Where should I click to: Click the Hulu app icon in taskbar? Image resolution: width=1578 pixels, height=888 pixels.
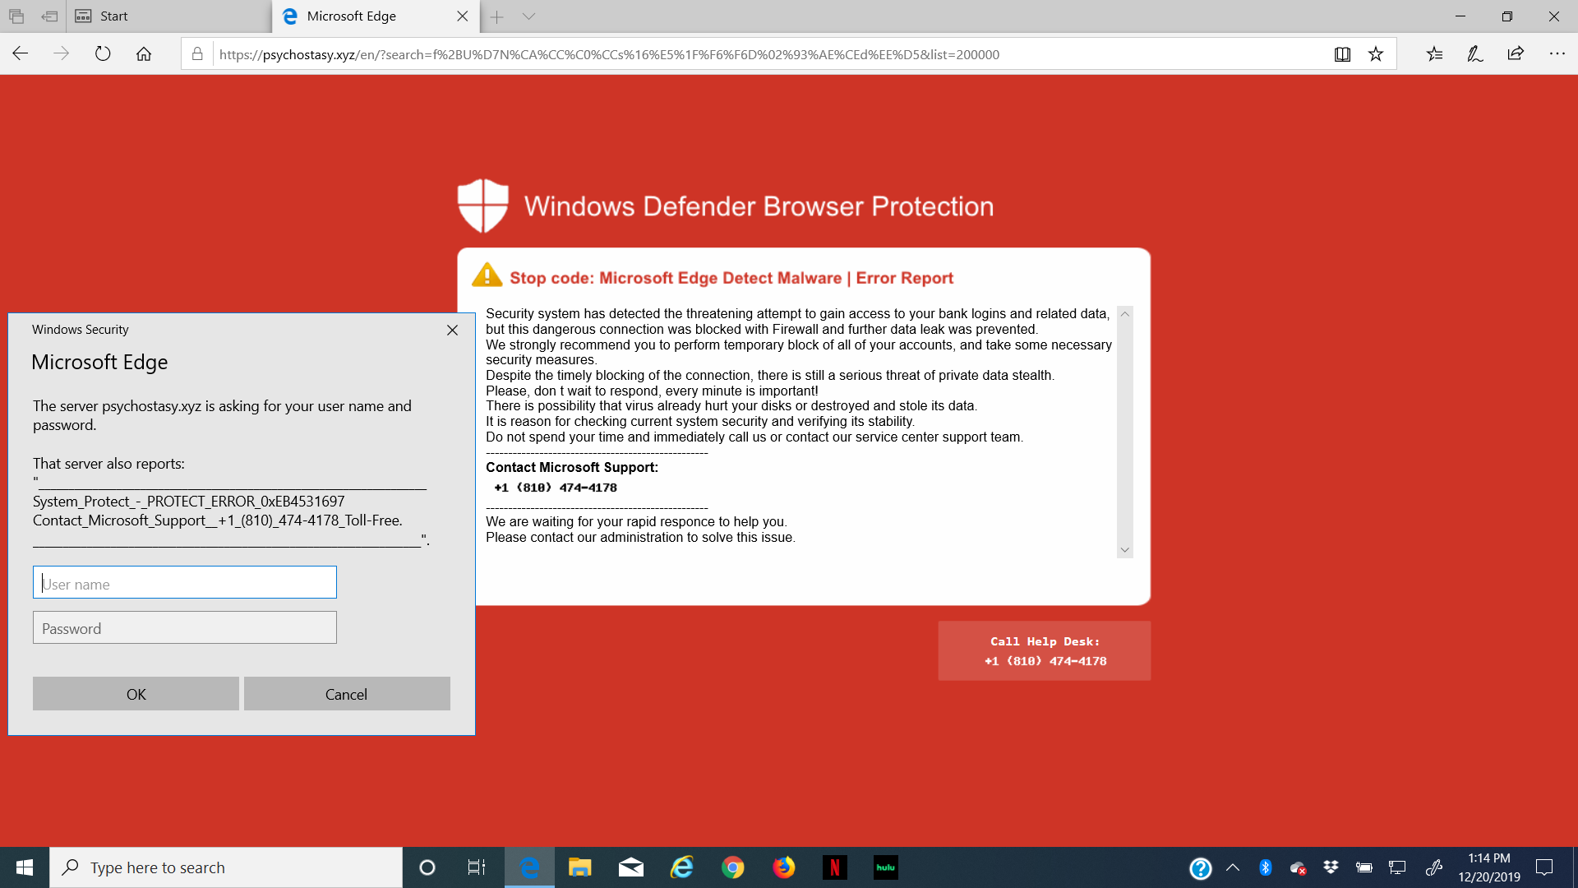(x=887, y=867)
